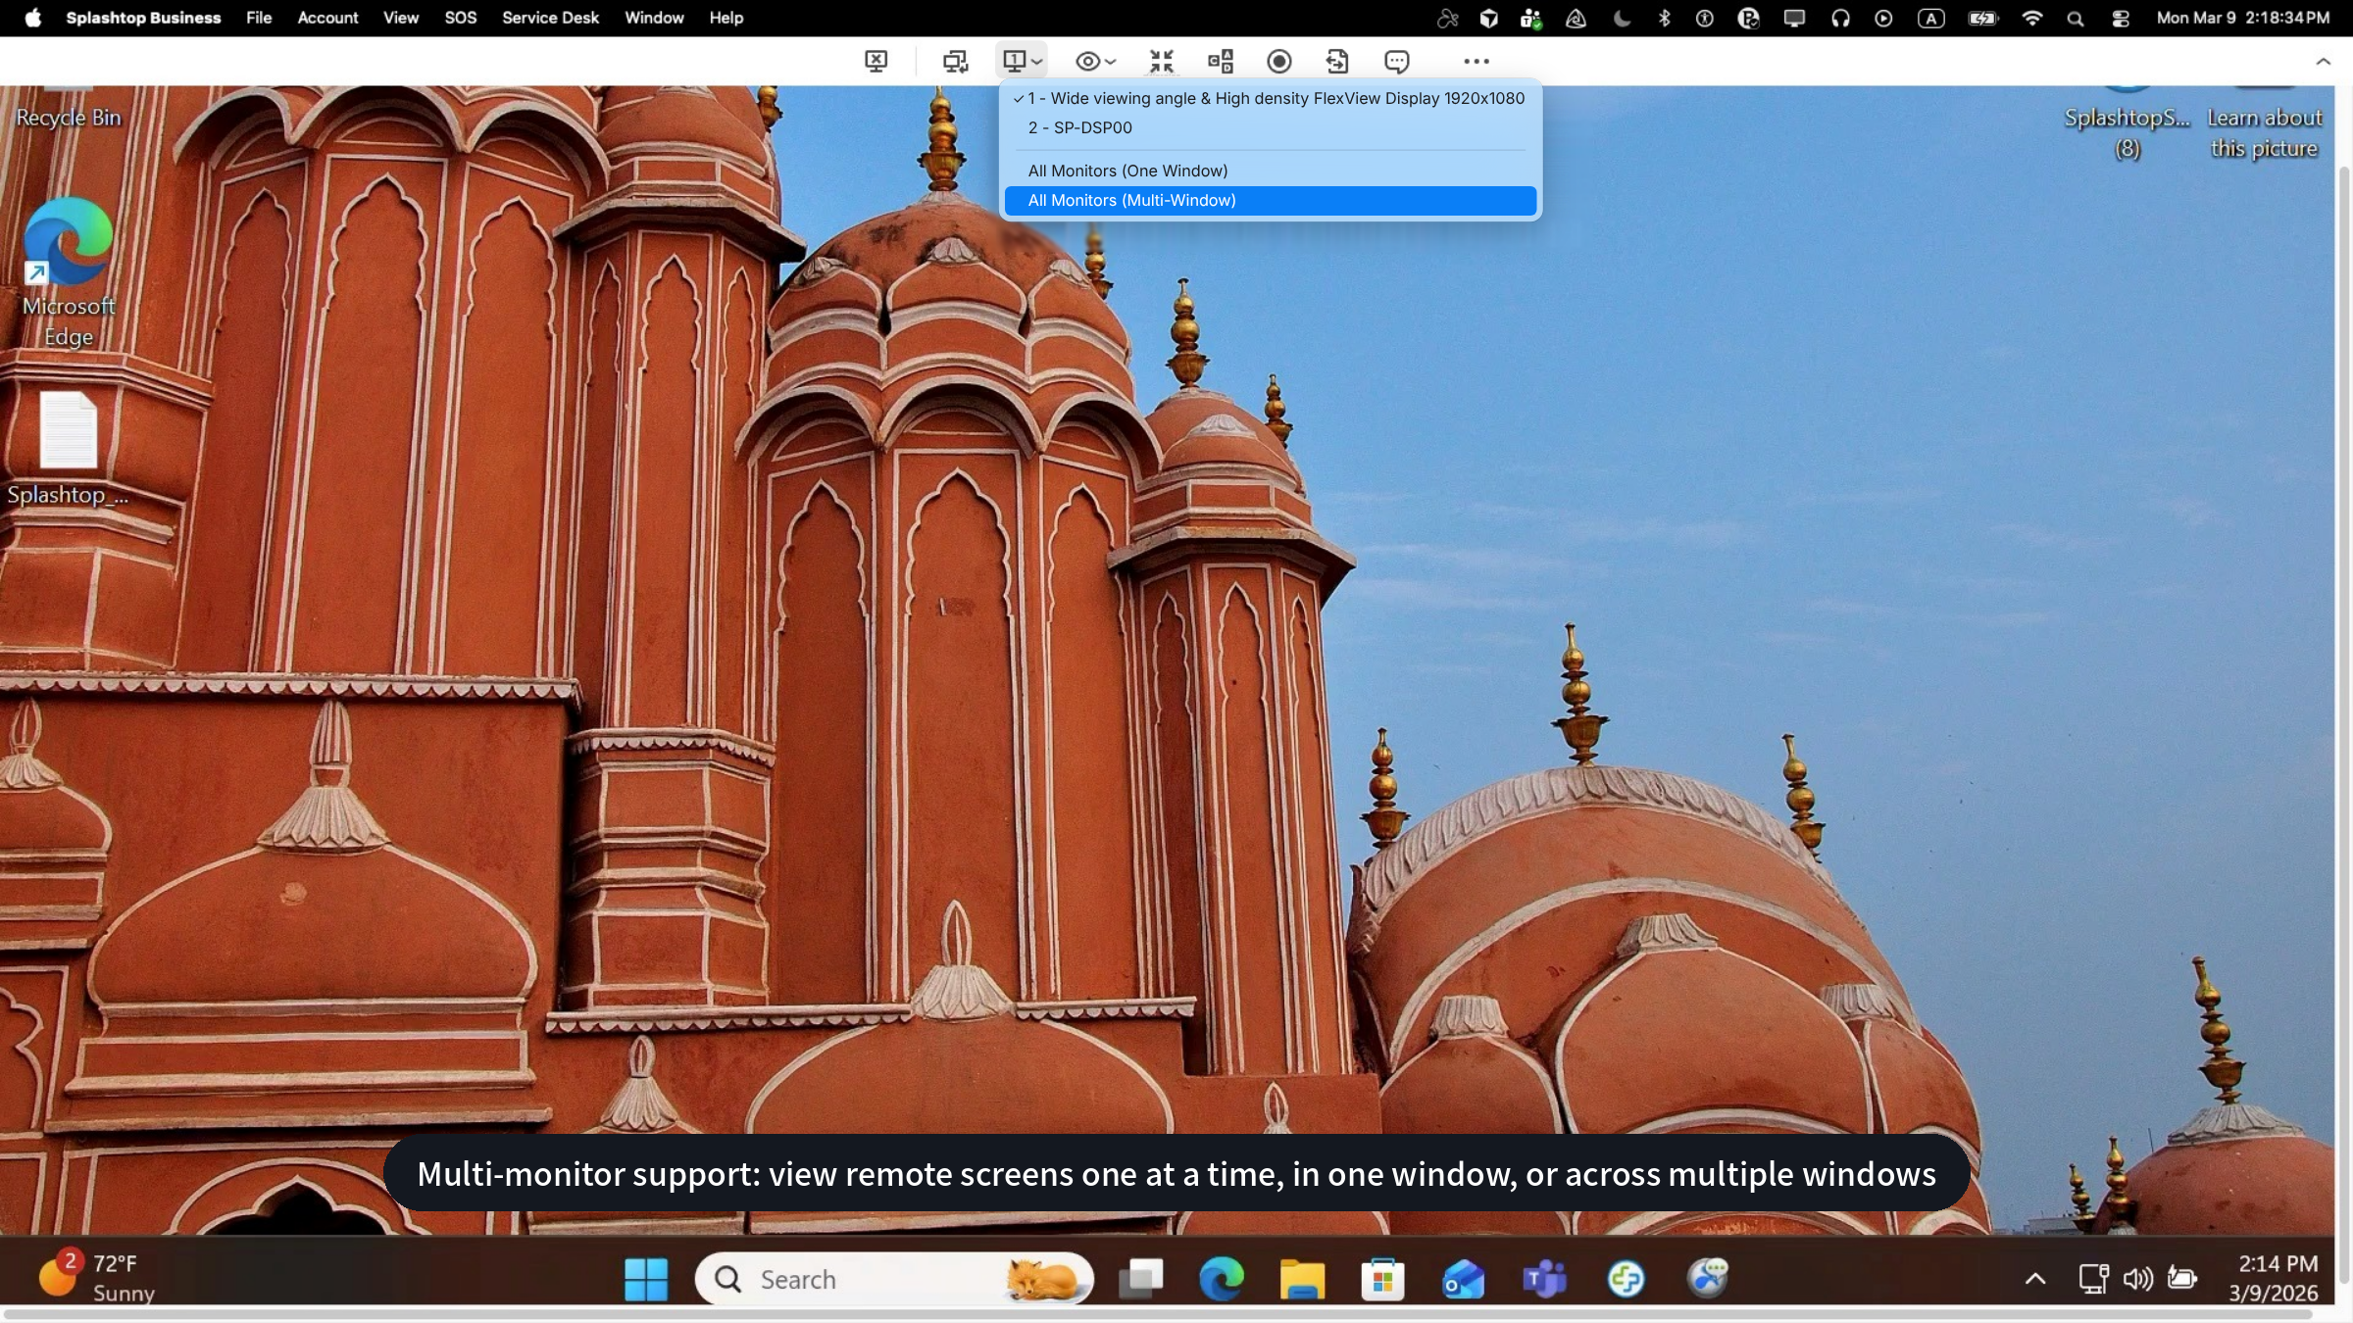Open the file transfer icon
This screenshot has height=1323, width=2353.
1337,61
